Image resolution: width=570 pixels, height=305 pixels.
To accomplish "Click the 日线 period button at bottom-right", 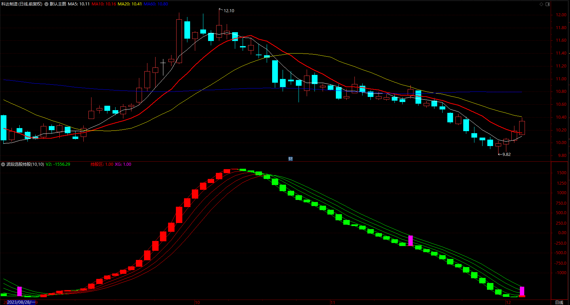I will [559, 302].
